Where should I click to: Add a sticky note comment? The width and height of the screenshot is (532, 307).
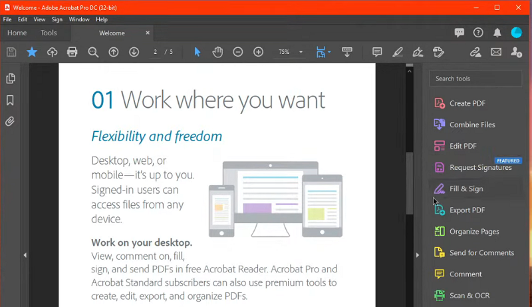click(377, 52)
